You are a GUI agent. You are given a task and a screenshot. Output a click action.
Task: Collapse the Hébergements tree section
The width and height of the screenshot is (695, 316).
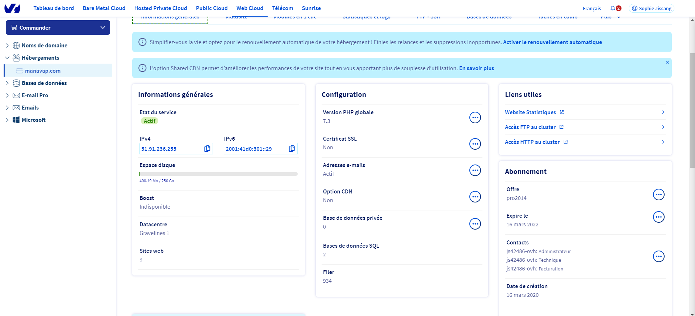point(7,58)
